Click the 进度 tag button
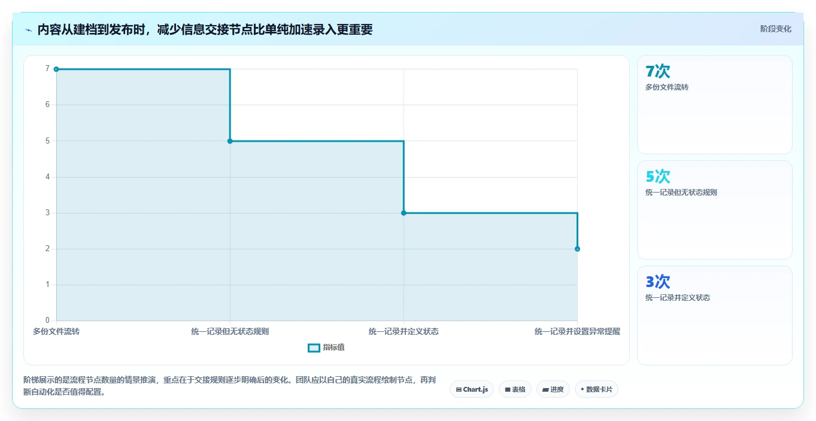Viewport: 816px width, 421px height. pos(553,389)
